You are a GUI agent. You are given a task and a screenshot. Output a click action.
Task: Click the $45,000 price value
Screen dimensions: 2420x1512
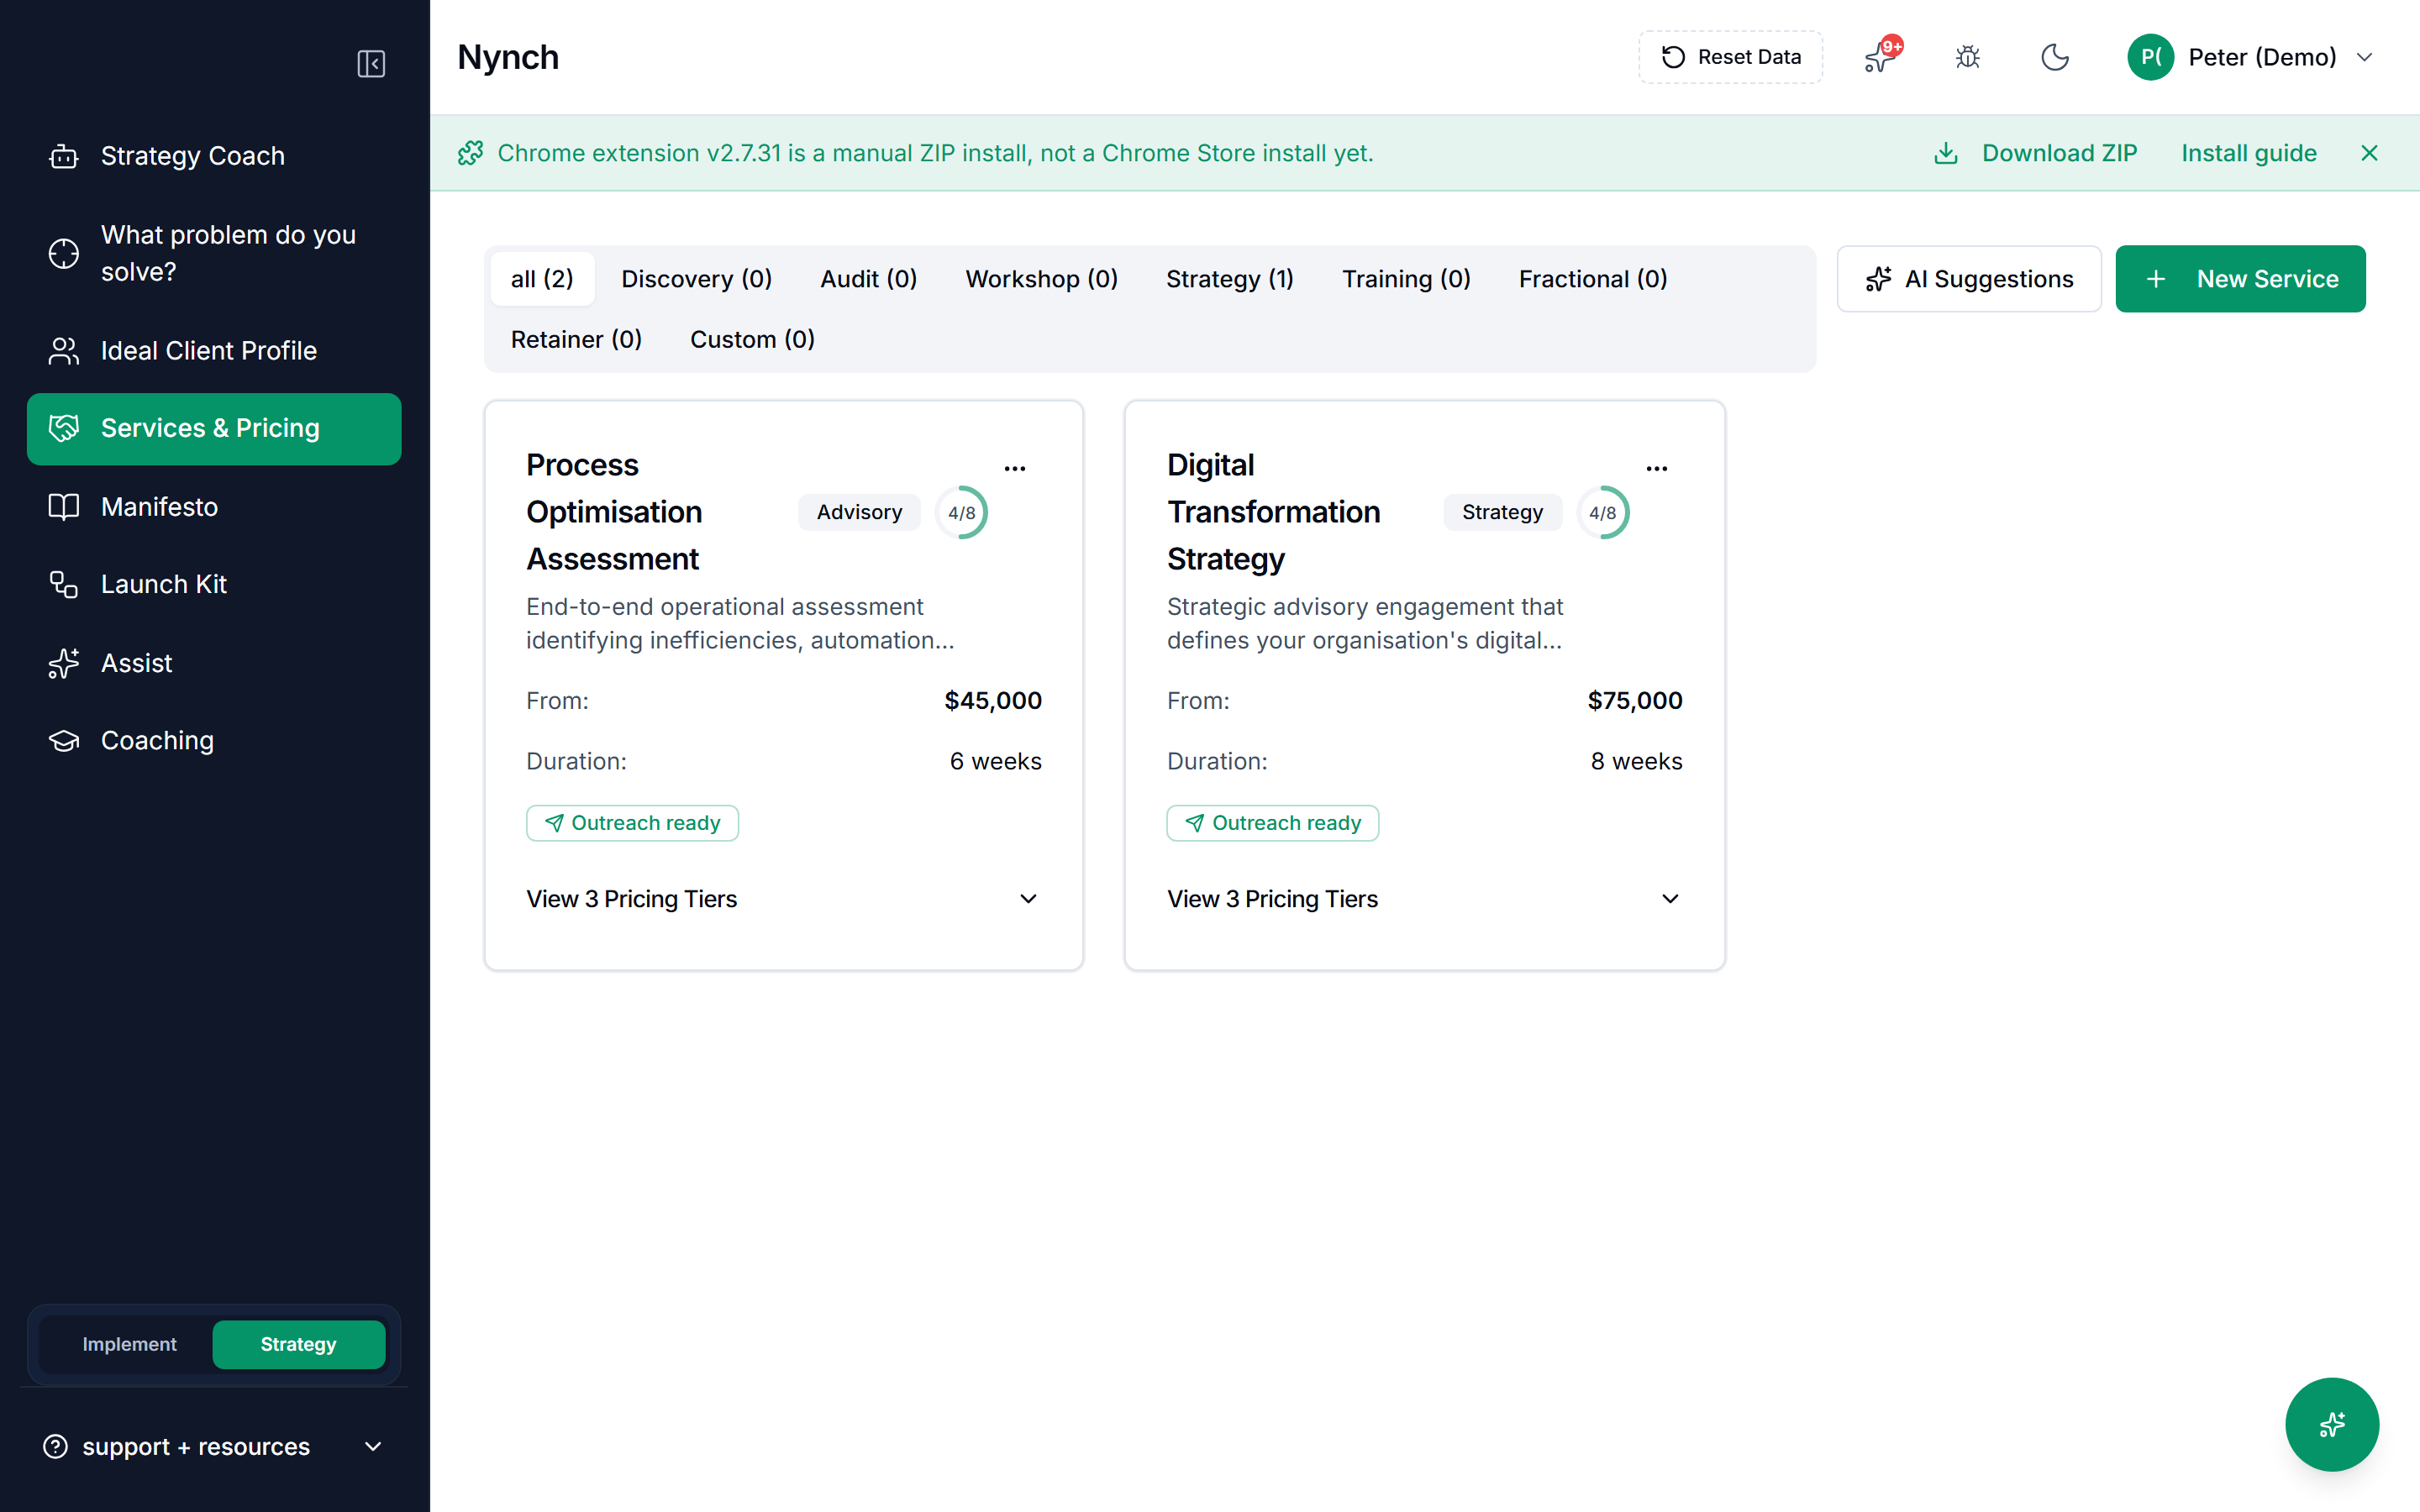click(x=993, y=701)
